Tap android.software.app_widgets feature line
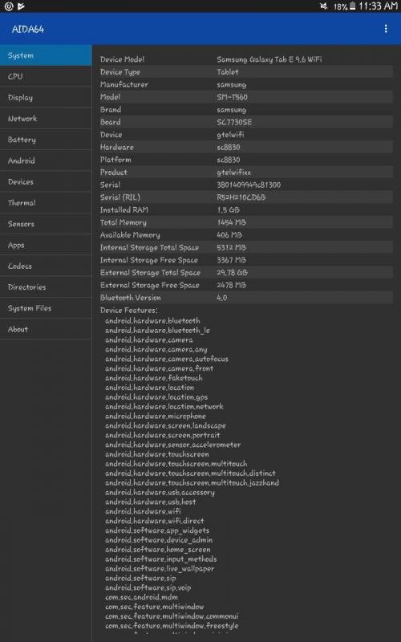401x642 pixels. point(157,530)
